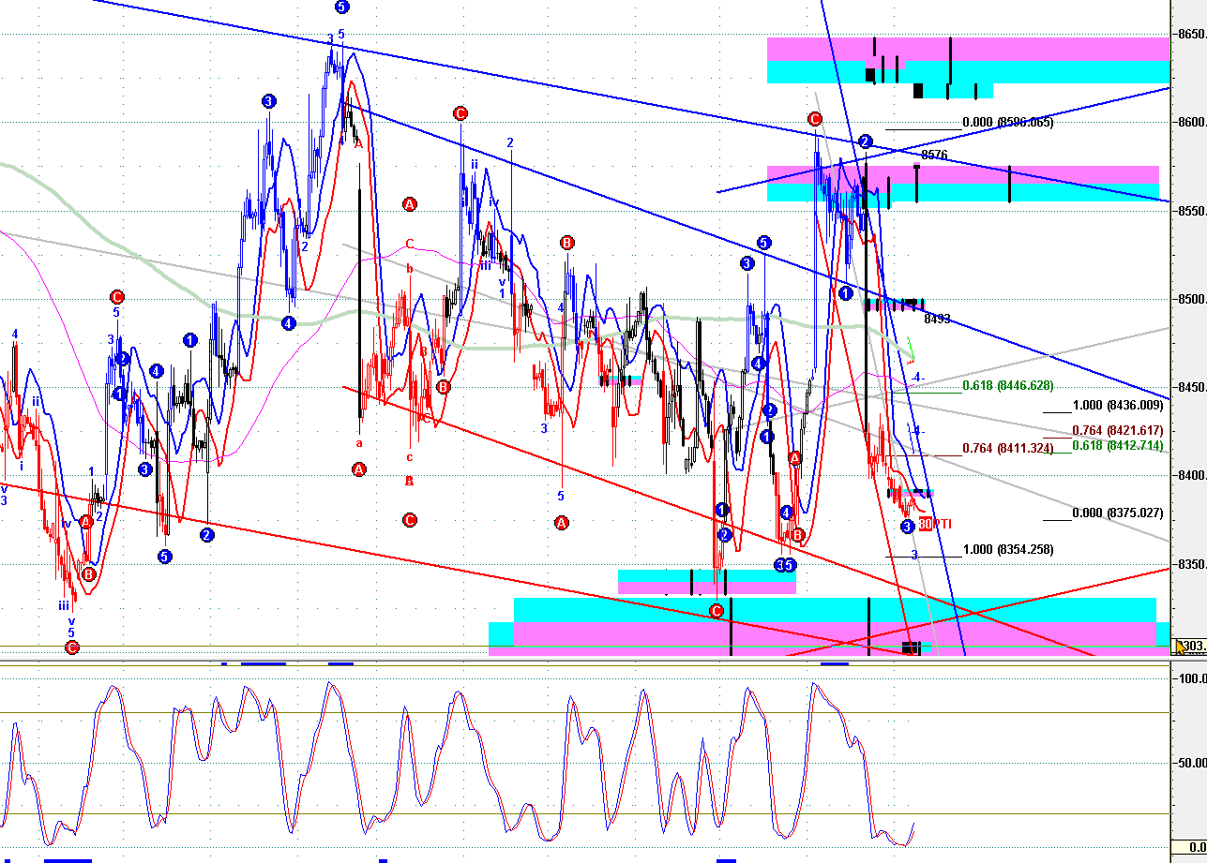Select the 0.000 (8375.027) level label
1207x863 pixels.
[x=1118, y=513]
